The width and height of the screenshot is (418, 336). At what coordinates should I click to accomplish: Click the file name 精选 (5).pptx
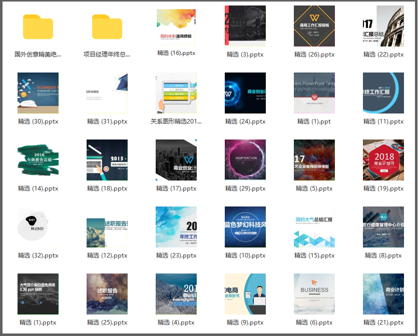314,188
